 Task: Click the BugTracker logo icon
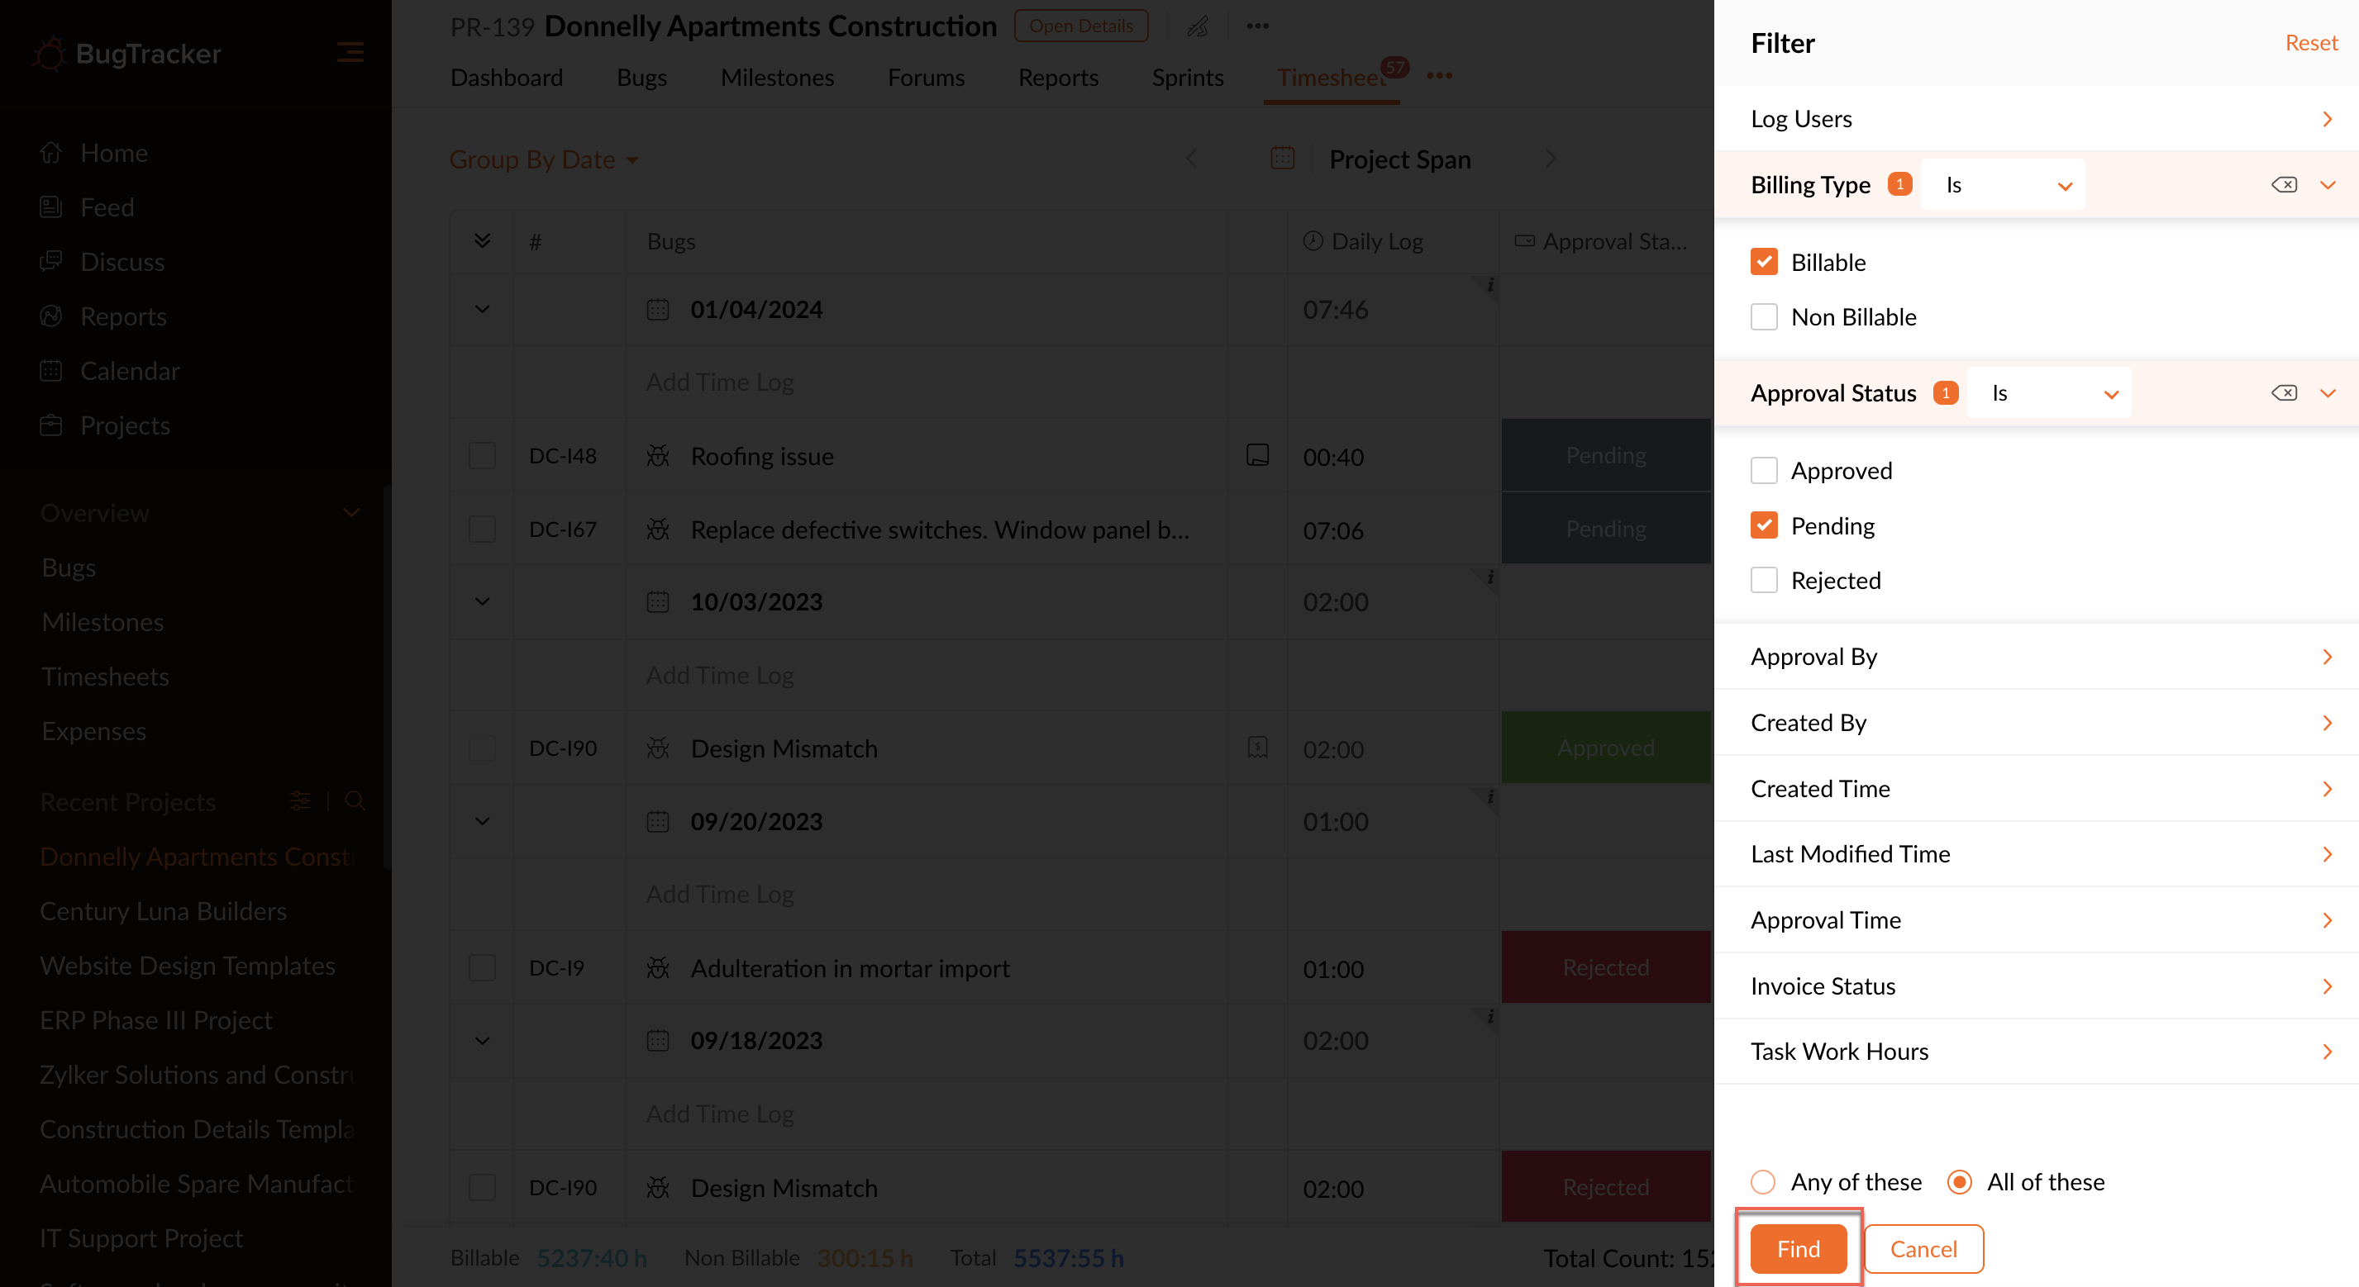(50, 54)
